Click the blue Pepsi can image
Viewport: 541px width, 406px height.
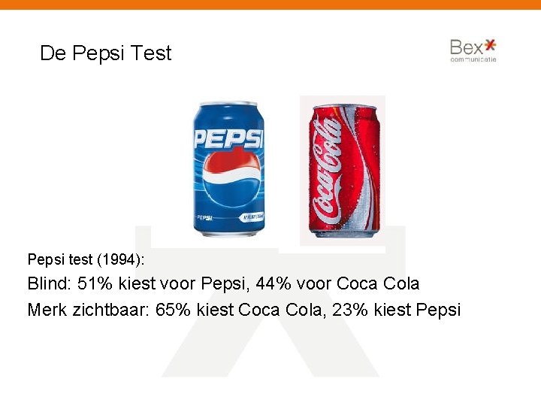[x=228, y=169]
